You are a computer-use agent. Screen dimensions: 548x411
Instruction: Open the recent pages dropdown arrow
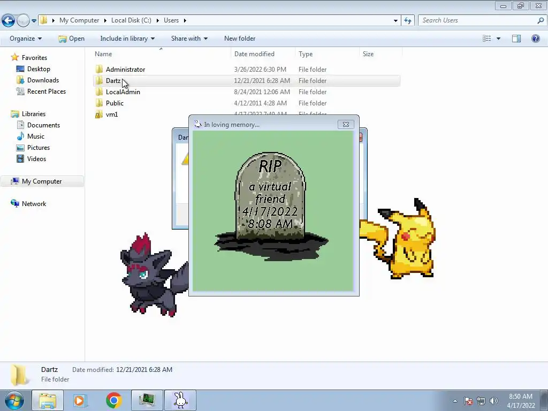[34, 21]
